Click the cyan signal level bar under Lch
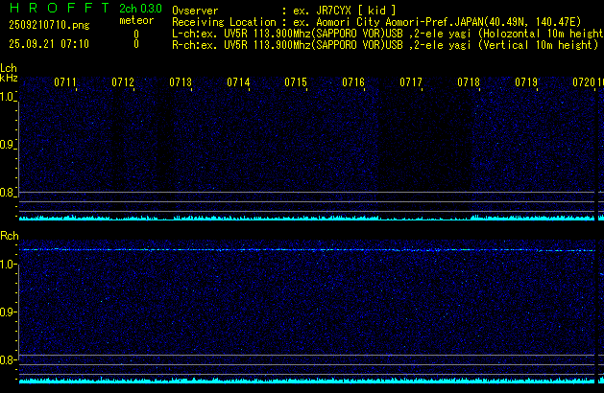Screen dimensions: 604x393 307,219
